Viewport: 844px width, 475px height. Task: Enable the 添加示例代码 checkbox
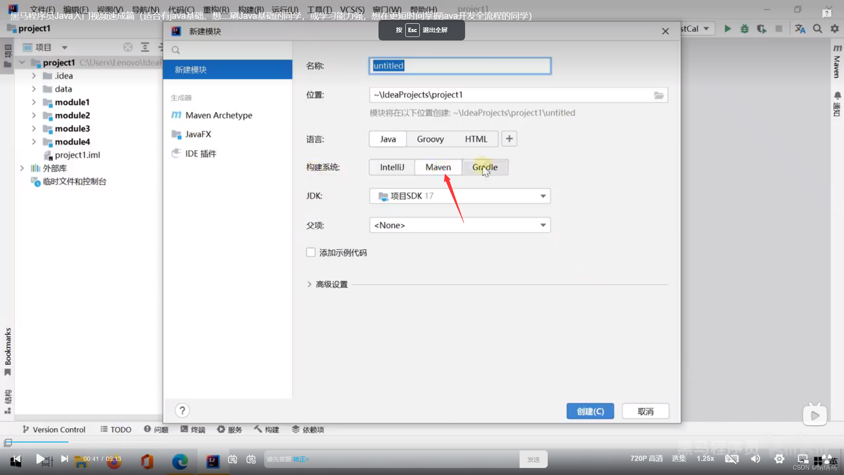coord(311,252)
